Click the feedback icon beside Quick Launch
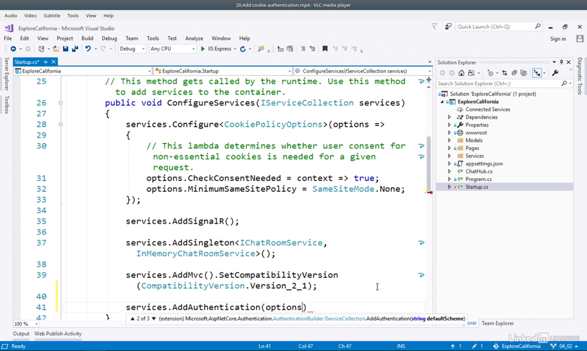 448,26
